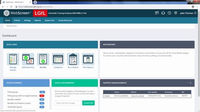
Task: Open the Group Resources menu
Action: click(x=65, y=20)
